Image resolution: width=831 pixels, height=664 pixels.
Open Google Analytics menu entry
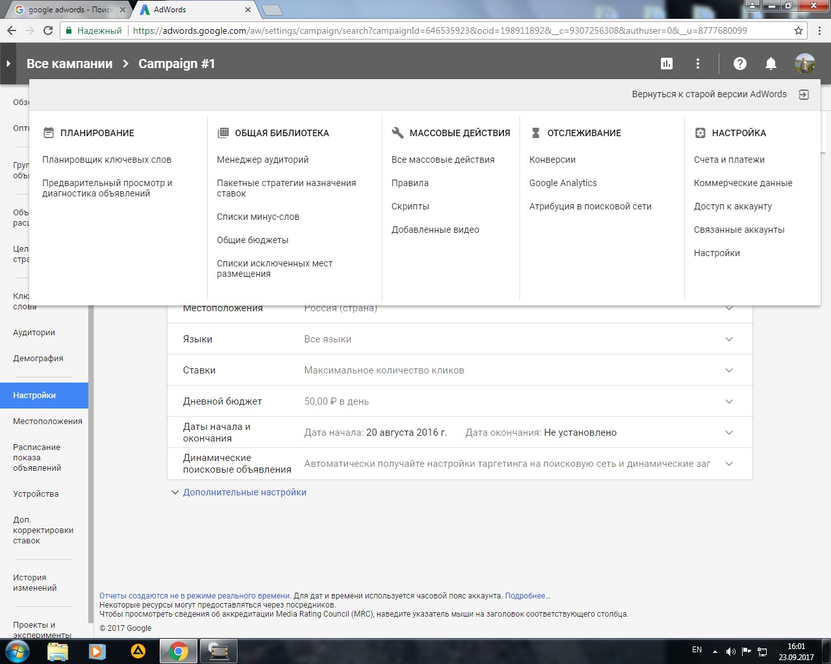[563, 183]
